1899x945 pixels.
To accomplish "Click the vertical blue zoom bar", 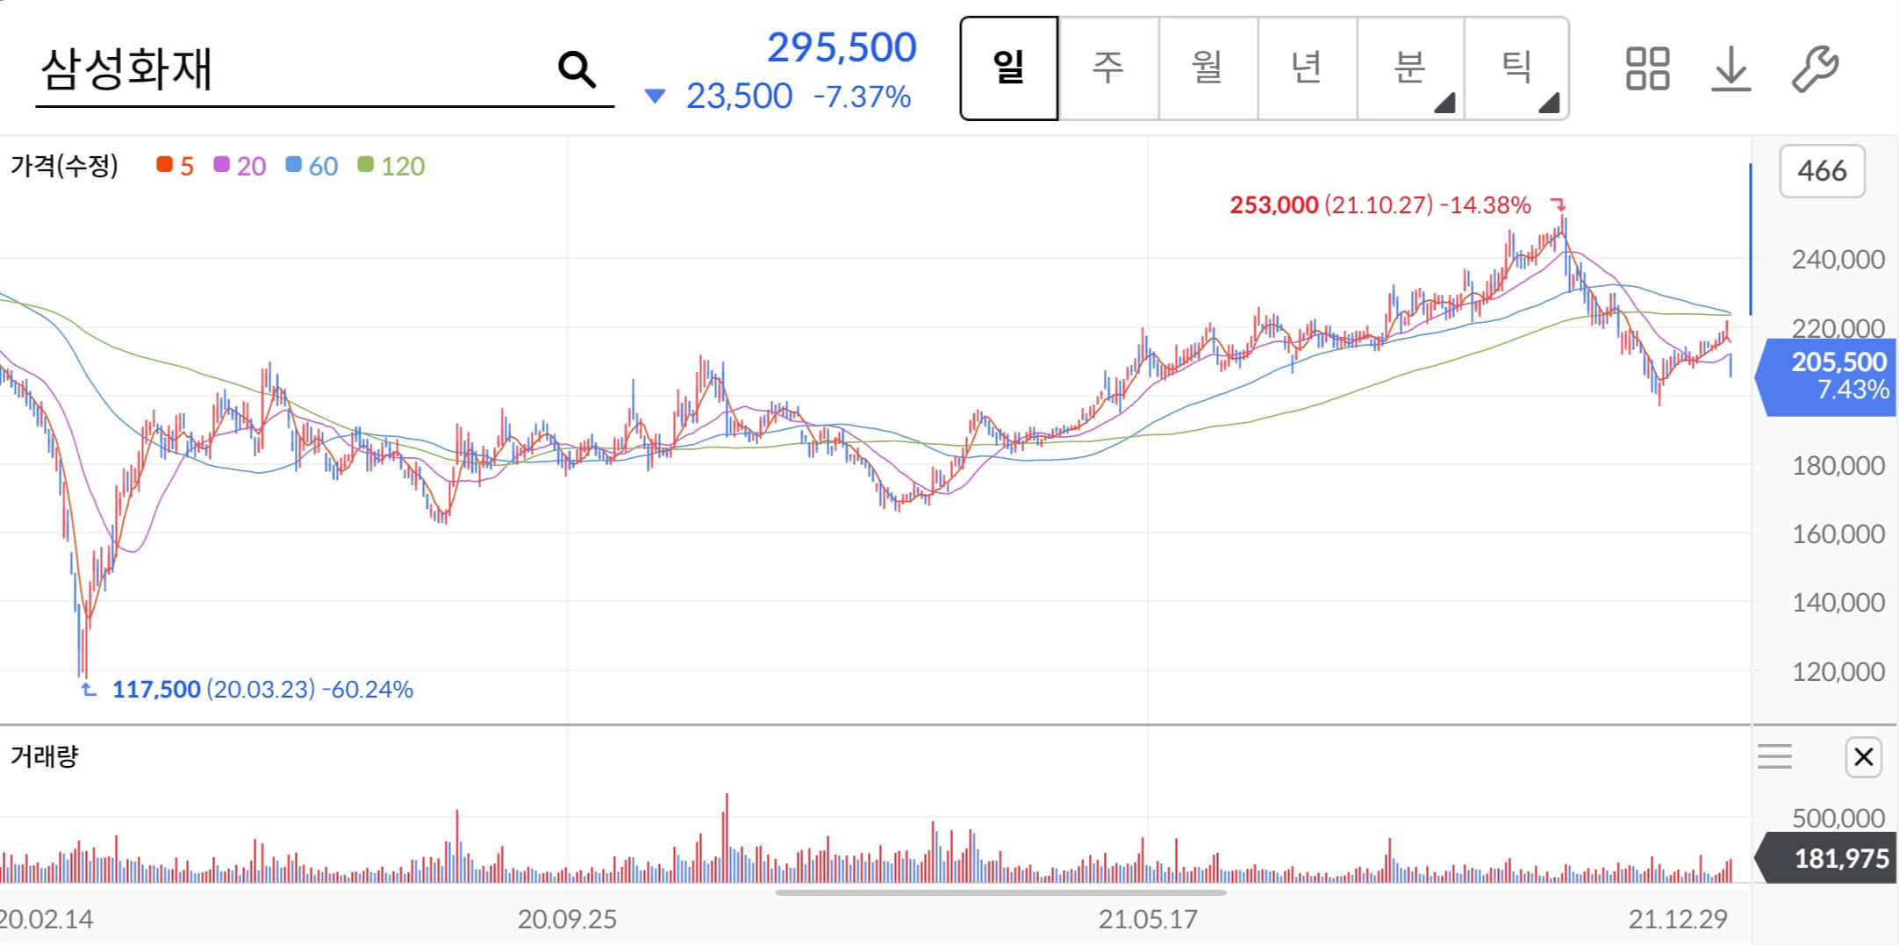I will coord(1751,239).
